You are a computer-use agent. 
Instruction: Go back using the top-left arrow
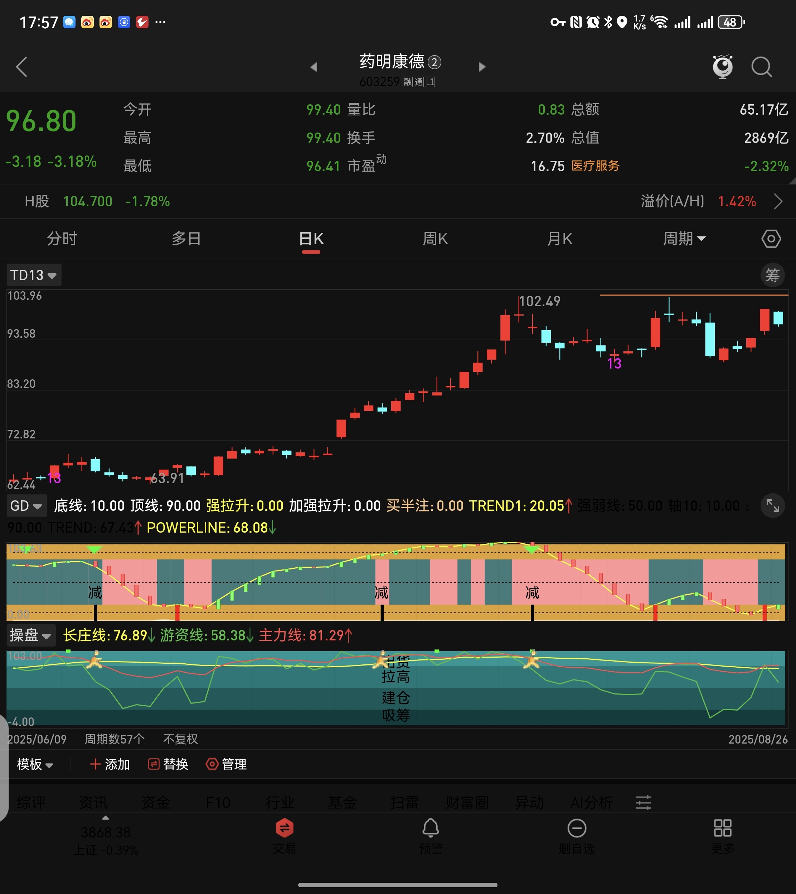(22, 67)
